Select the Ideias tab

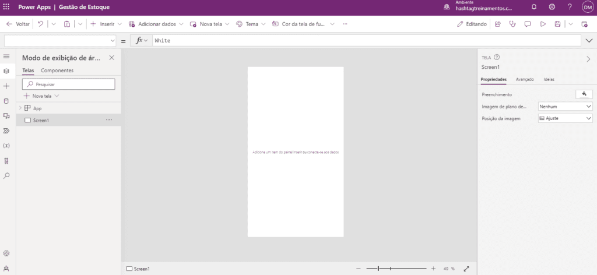click(549, 79)
